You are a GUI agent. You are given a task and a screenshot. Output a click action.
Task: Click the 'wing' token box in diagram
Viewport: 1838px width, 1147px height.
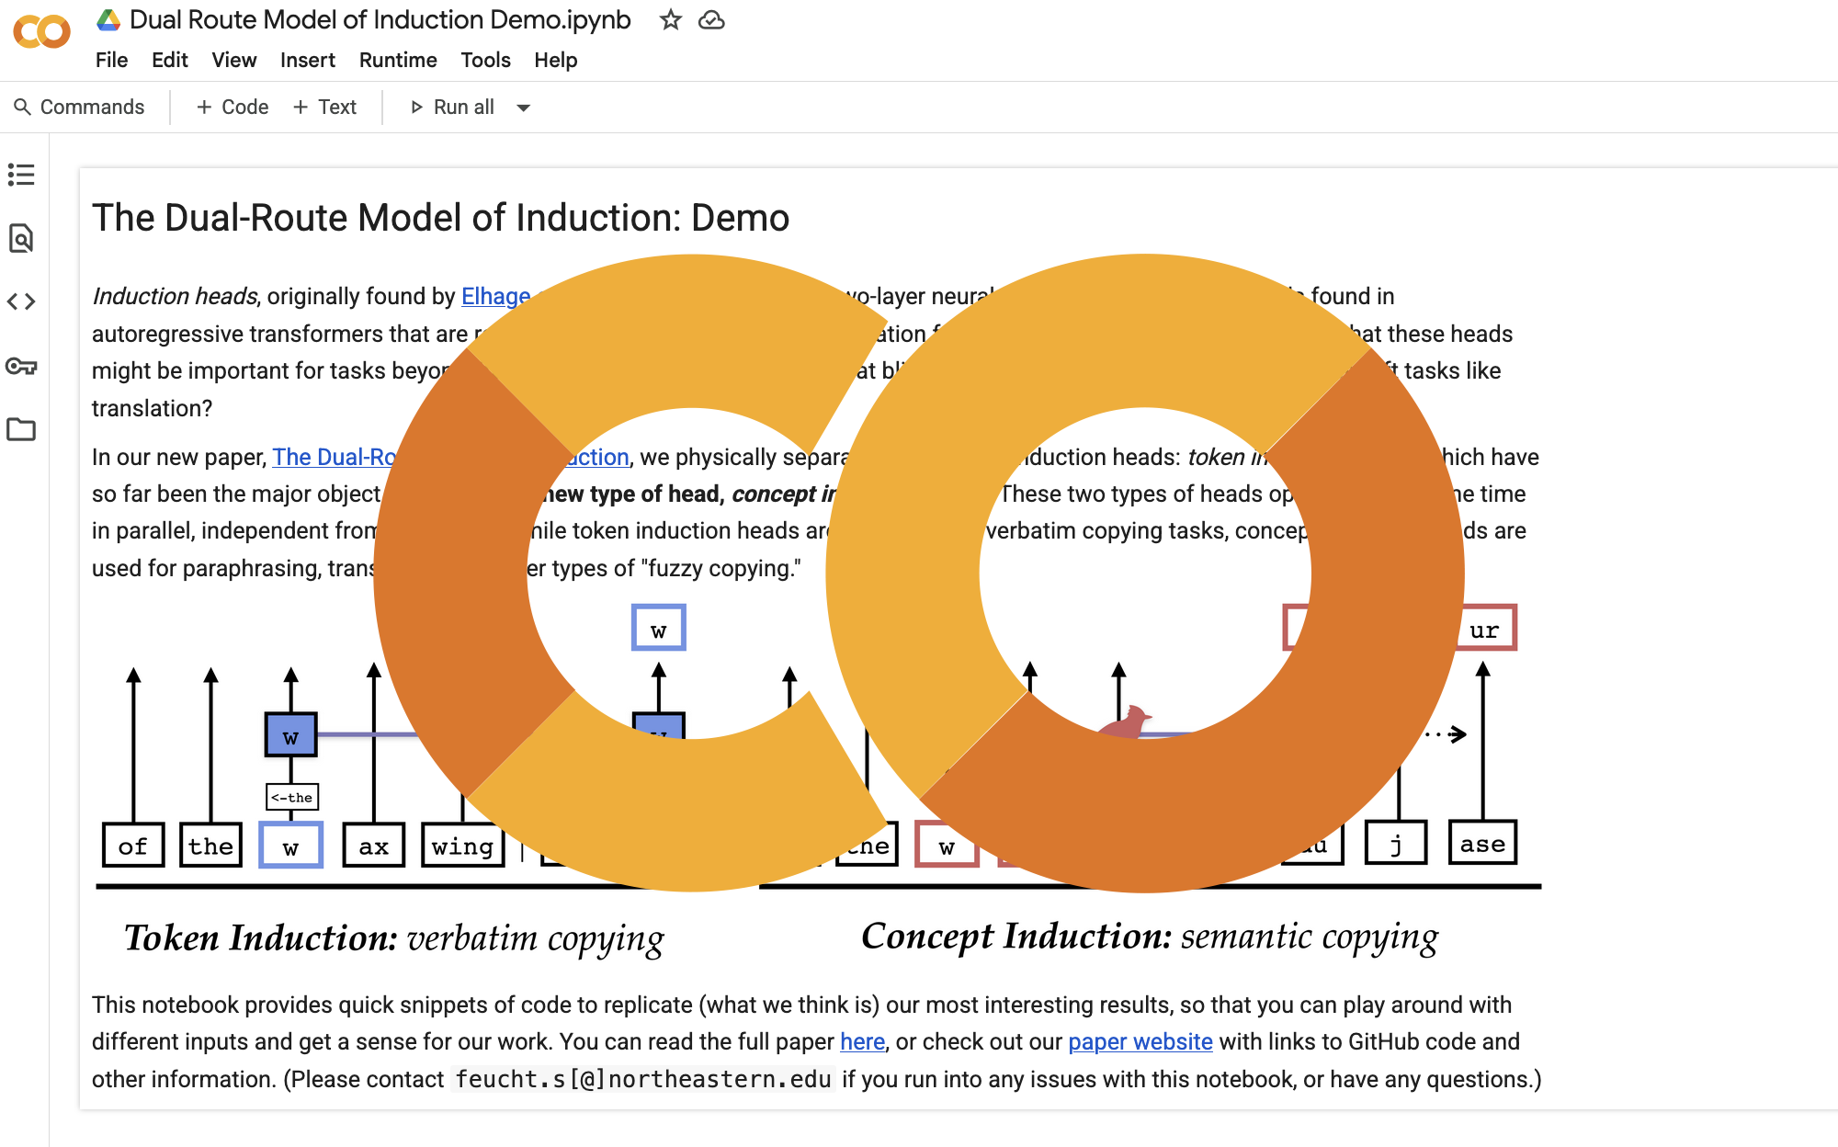click(463, 846)
